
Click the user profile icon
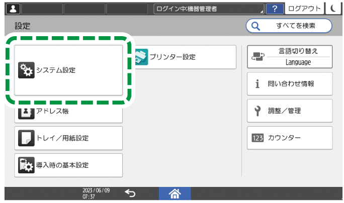point(13,9)
